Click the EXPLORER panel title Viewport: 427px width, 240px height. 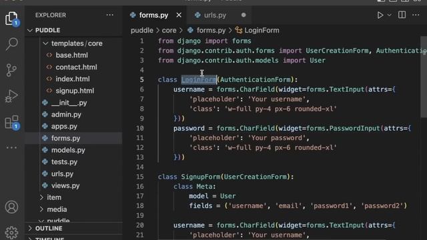click(51, 15)
